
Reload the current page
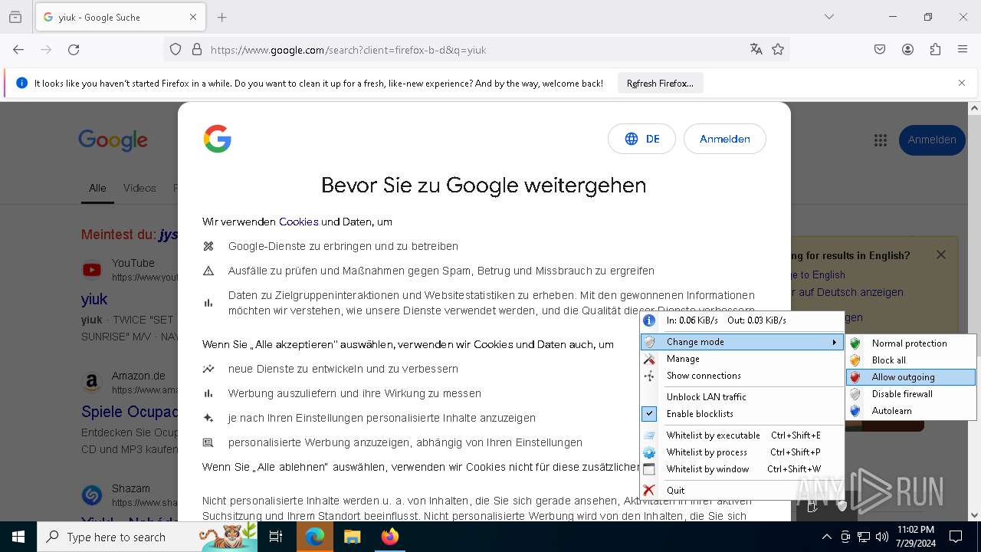point(74,50)
